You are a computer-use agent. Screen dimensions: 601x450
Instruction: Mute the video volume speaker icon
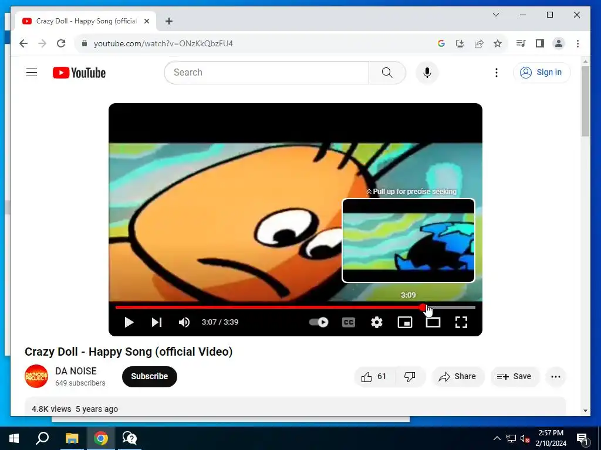tap(184, 322)
